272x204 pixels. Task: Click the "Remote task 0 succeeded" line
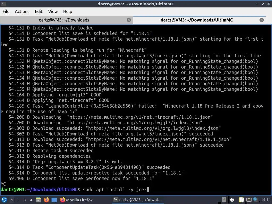pos(51,151)
